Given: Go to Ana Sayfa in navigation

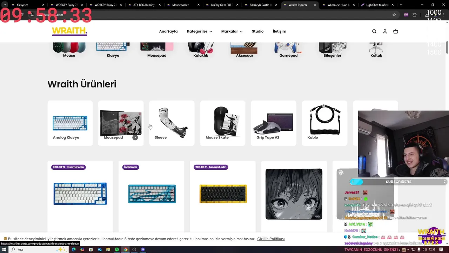Looking at the screenshot, I should pyautogui.click(x=168, y=31).
